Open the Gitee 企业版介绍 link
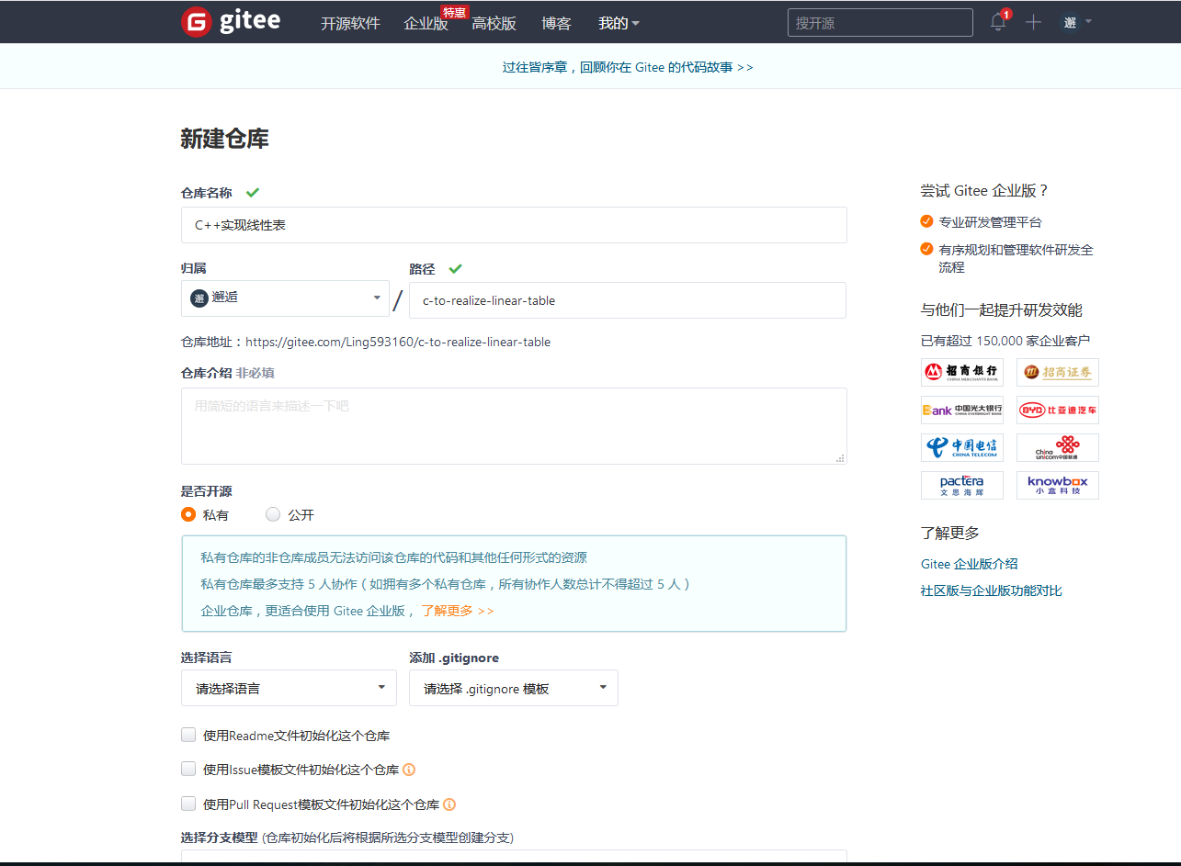Viewport: 1181px width, 866px height. [970, 564]
